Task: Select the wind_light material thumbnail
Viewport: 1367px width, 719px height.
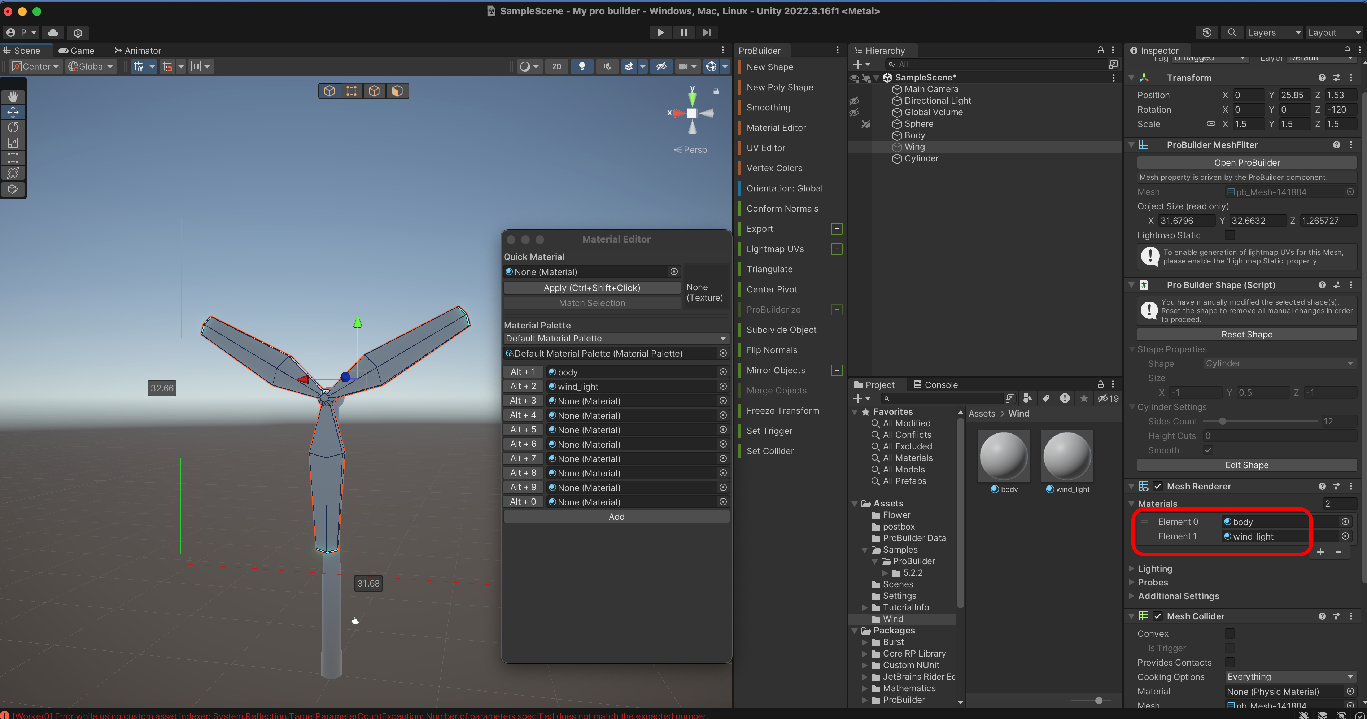Action: (x=1067, y=456)
